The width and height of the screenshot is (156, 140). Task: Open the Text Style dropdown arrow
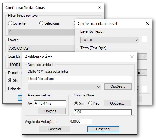[x=144, y=57]
